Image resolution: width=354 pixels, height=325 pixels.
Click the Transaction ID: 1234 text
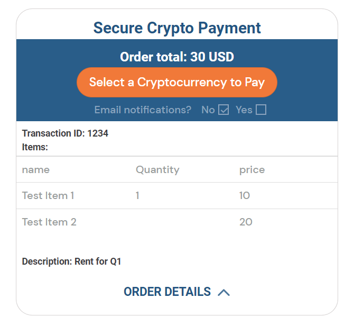point(65,133)
